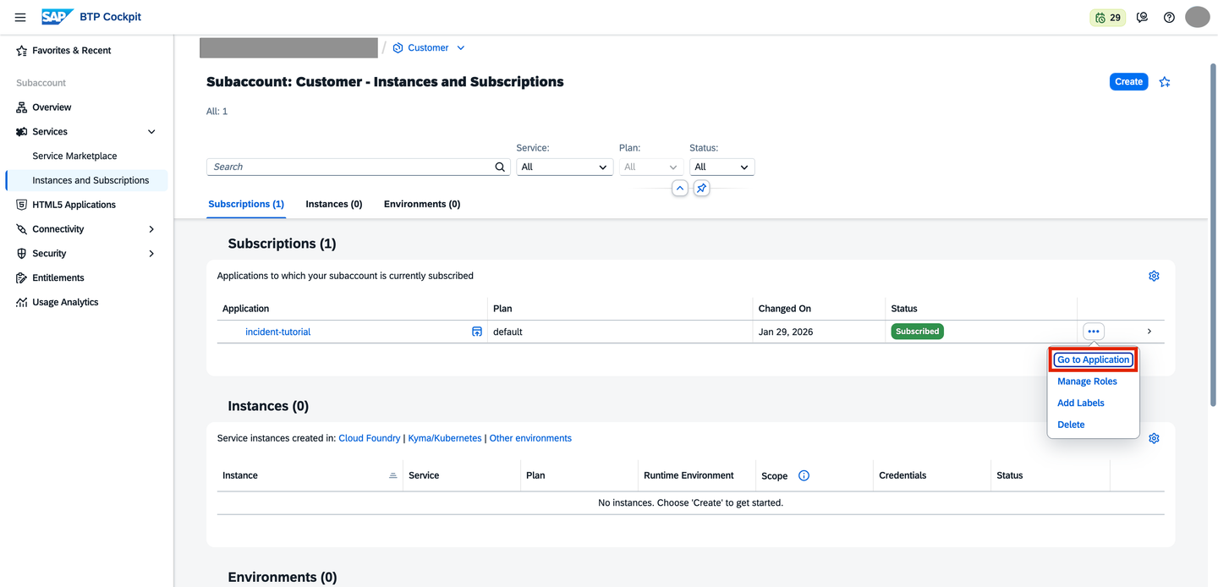Screen dimensions: 1218x587
Task: Click the subaccount cube icon in breadcrumb
Action: point(398,48)
